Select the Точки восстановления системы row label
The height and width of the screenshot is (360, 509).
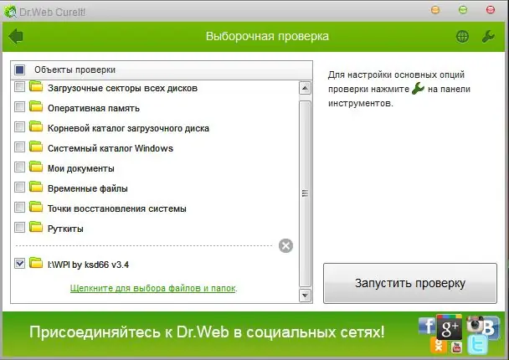coord(117,208)
